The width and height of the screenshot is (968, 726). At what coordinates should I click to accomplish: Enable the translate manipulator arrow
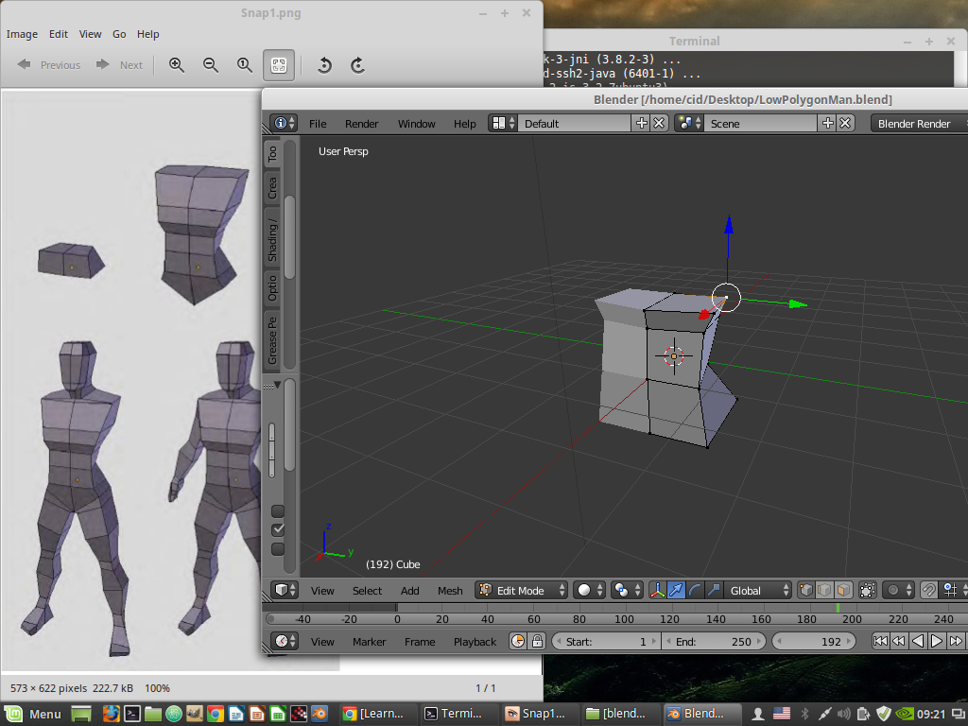coord(676,590)
